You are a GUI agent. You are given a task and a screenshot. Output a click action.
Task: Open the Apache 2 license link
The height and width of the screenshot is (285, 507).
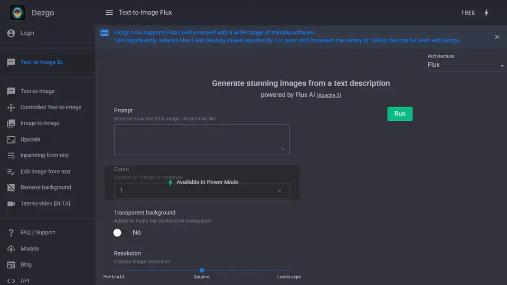(328, 96)
